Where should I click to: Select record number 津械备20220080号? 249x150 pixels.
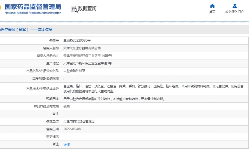point(77,41)
